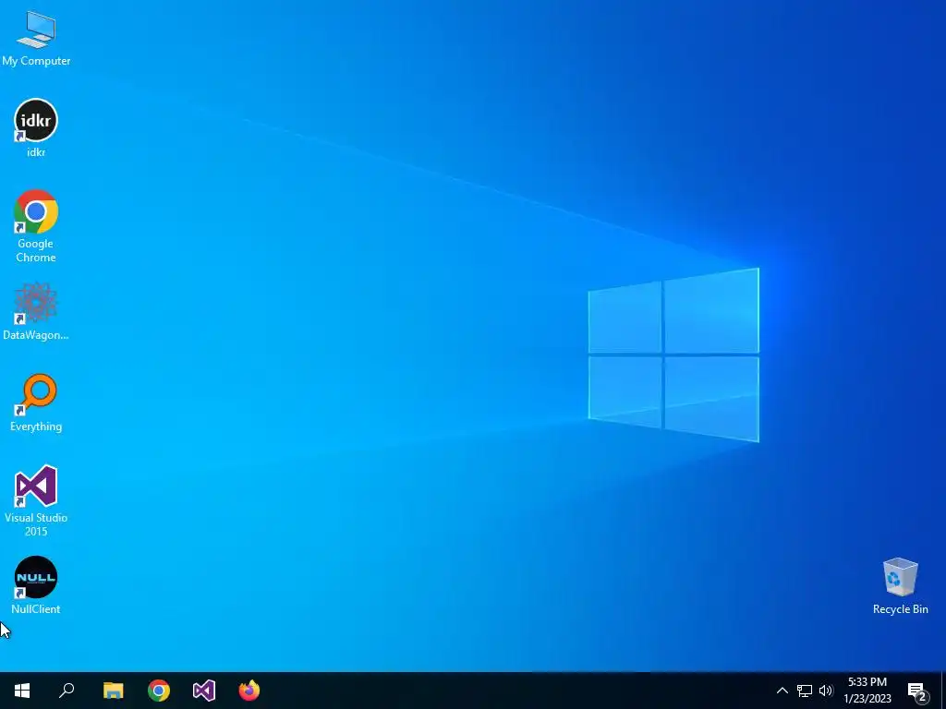The height and width of the screenshot is (709, 946).
Task: Click the 'Recycle Bin' label text
Action: [900, 609]
